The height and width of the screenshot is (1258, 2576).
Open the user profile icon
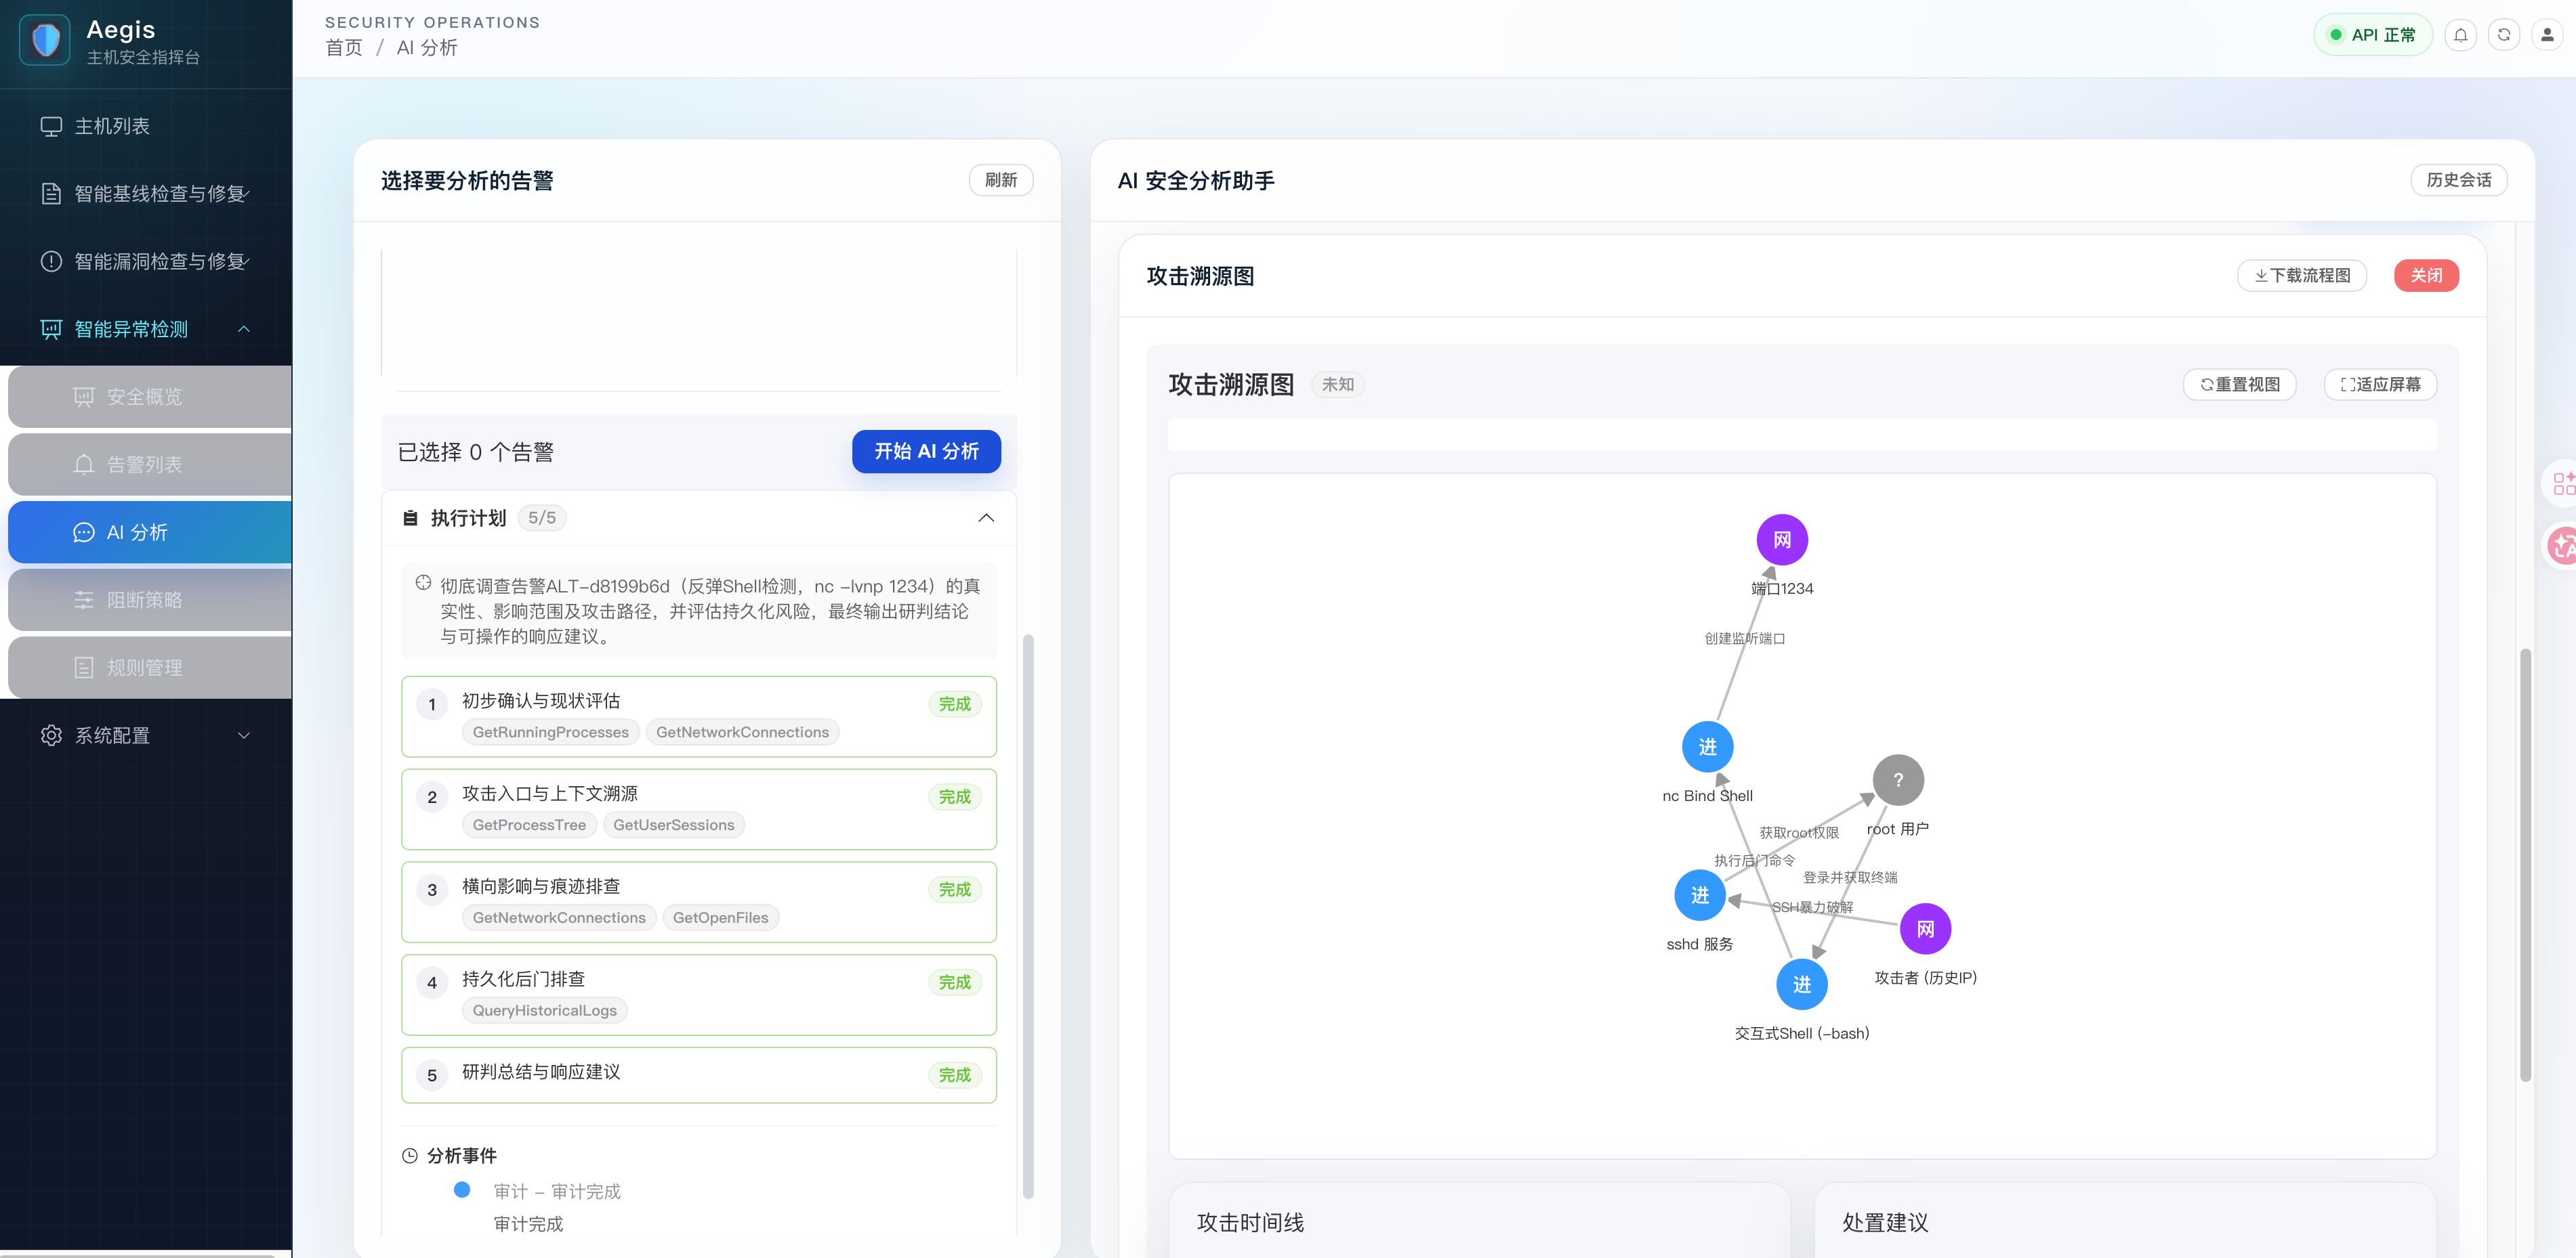[2547, 35]
